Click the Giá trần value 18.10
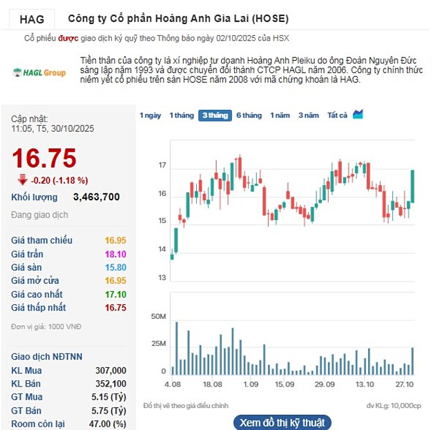The image size is (442, 430). (115, 254)
